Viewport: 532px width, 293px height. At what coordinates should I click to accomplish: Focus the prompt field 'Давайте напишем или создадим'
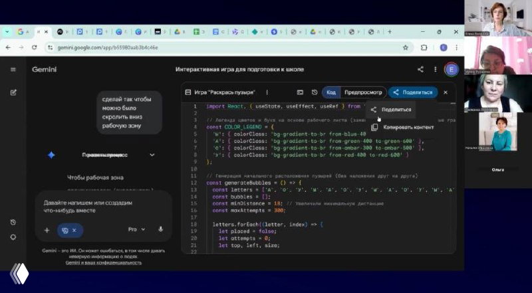pos(88,207)
